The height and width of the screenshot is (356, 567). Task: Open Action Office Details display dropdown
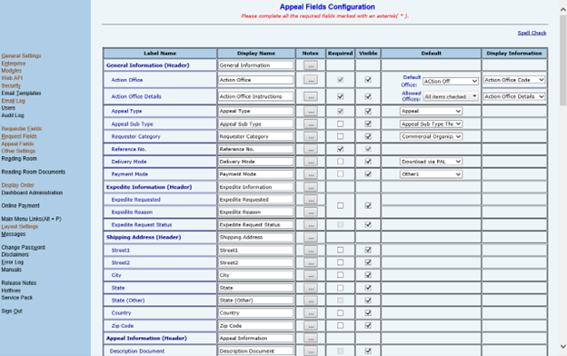click(x=514, y=96)
